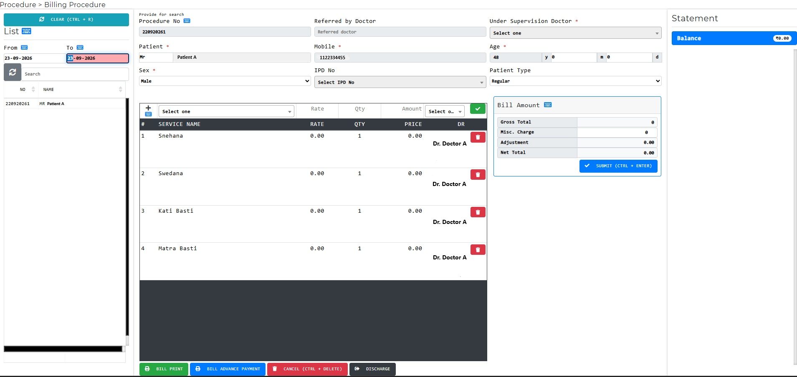797x377 pixels.
Task: Click the list horizontal scrollbar
Action: [x=63, y=349]
